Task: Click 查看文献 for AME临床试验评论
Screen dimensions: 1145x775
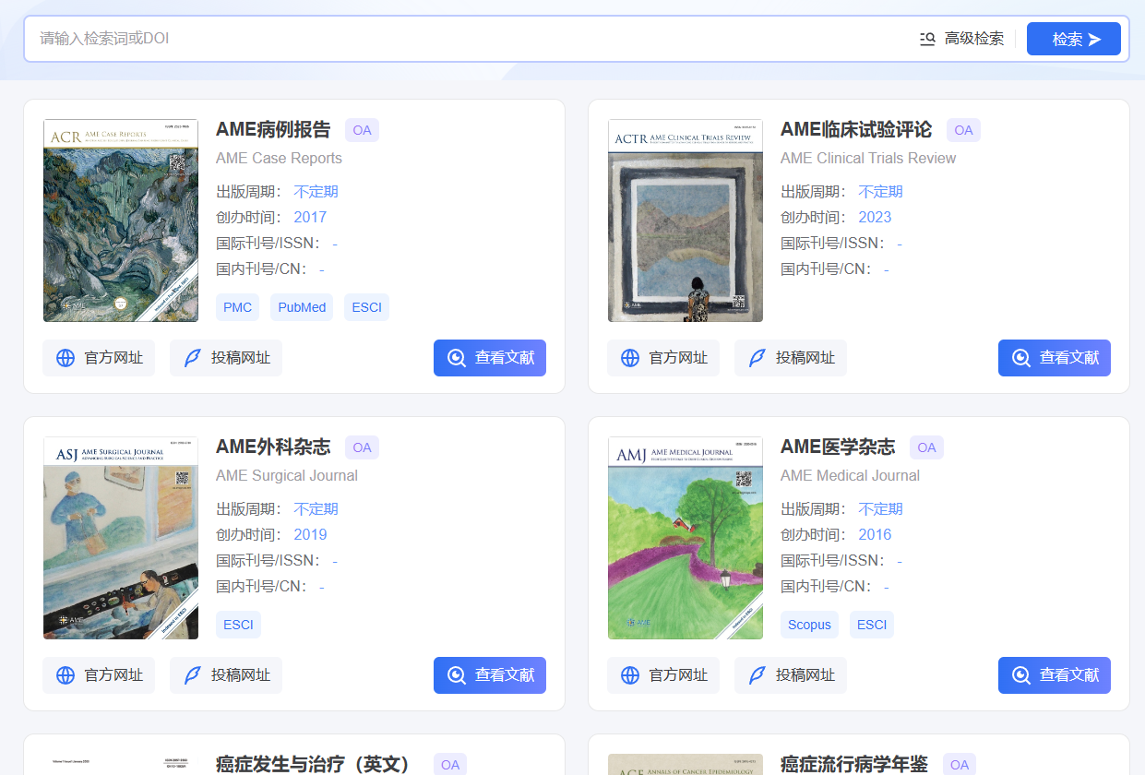Action: point(1055,358)
